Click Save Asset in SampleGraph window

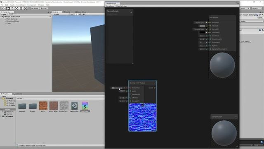tap(110, 6)
